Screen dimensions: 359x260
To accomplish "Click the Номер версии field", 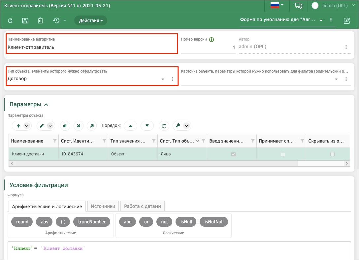I will point(208,47).
